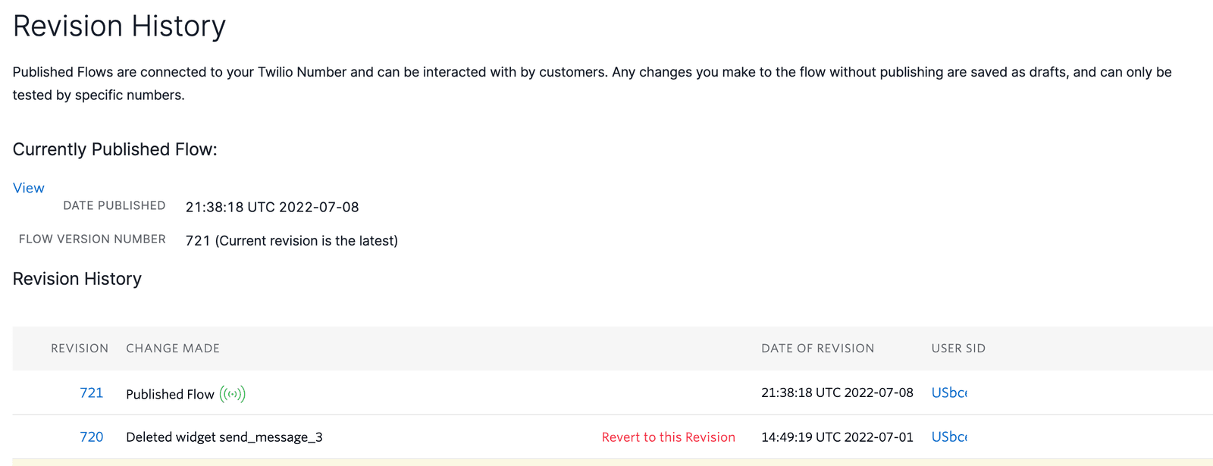Open the User SID for revision 721
1213x466 pixels.
pyautogui.click(x=948, y=393)
